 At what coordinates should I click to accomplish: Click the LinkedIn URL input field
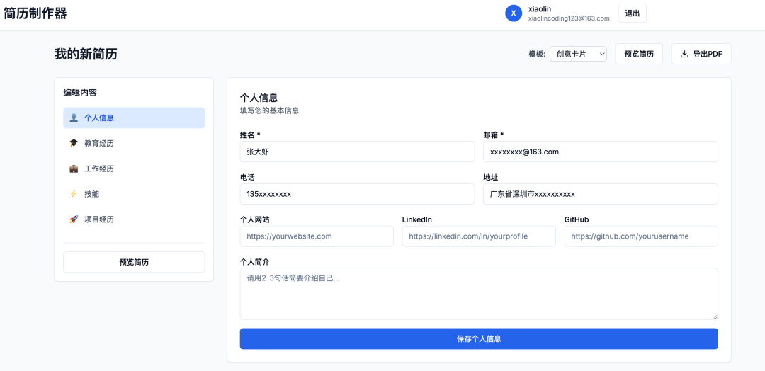(x=479, y=236)
